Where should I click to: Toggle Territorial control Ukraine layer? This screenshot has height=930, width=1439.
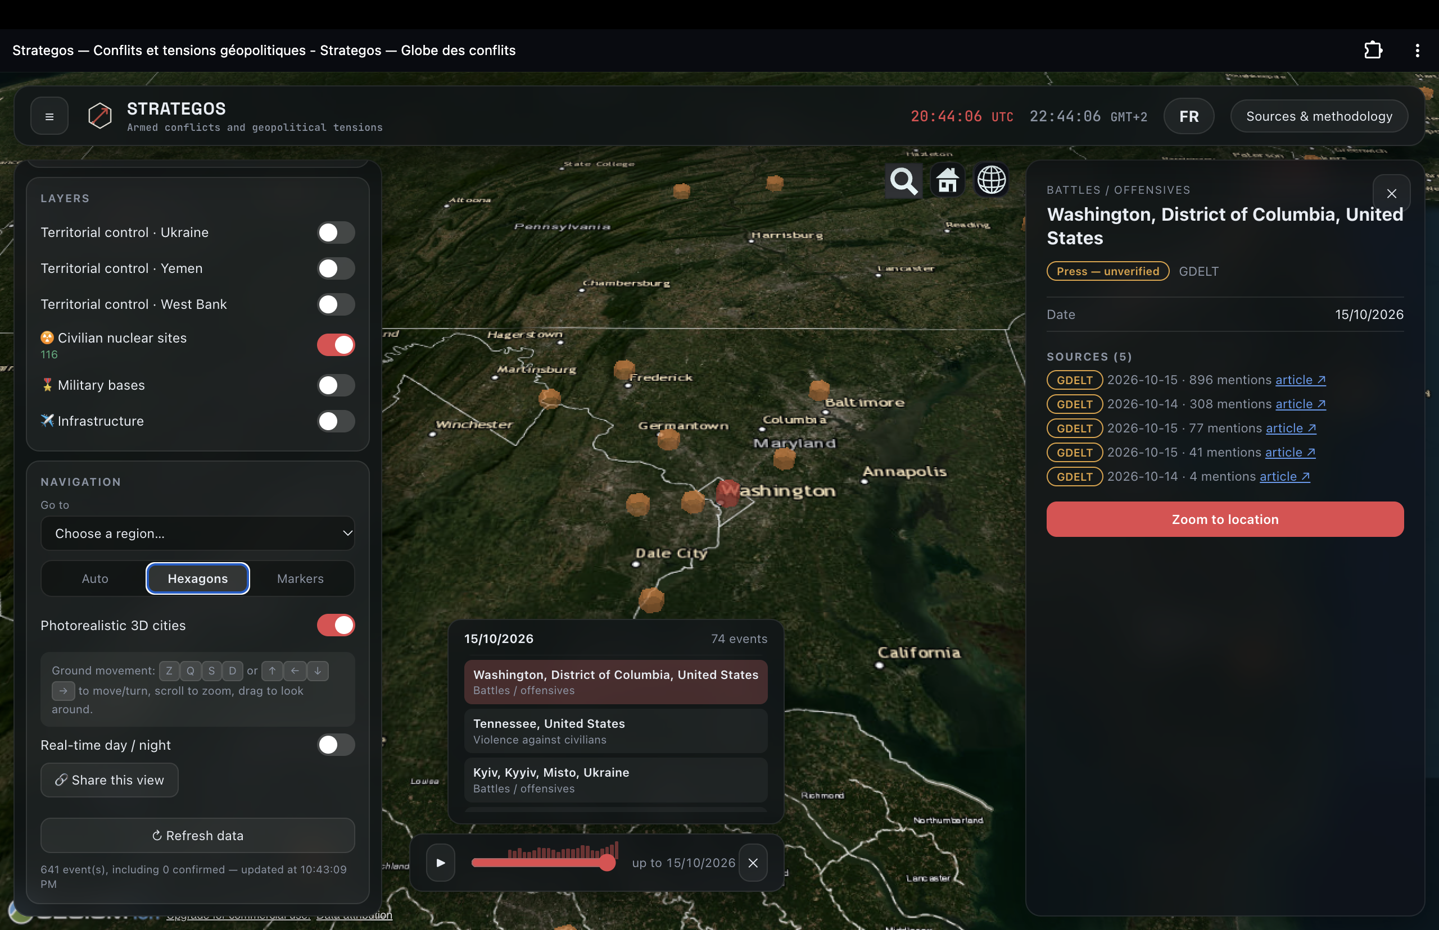336,233
